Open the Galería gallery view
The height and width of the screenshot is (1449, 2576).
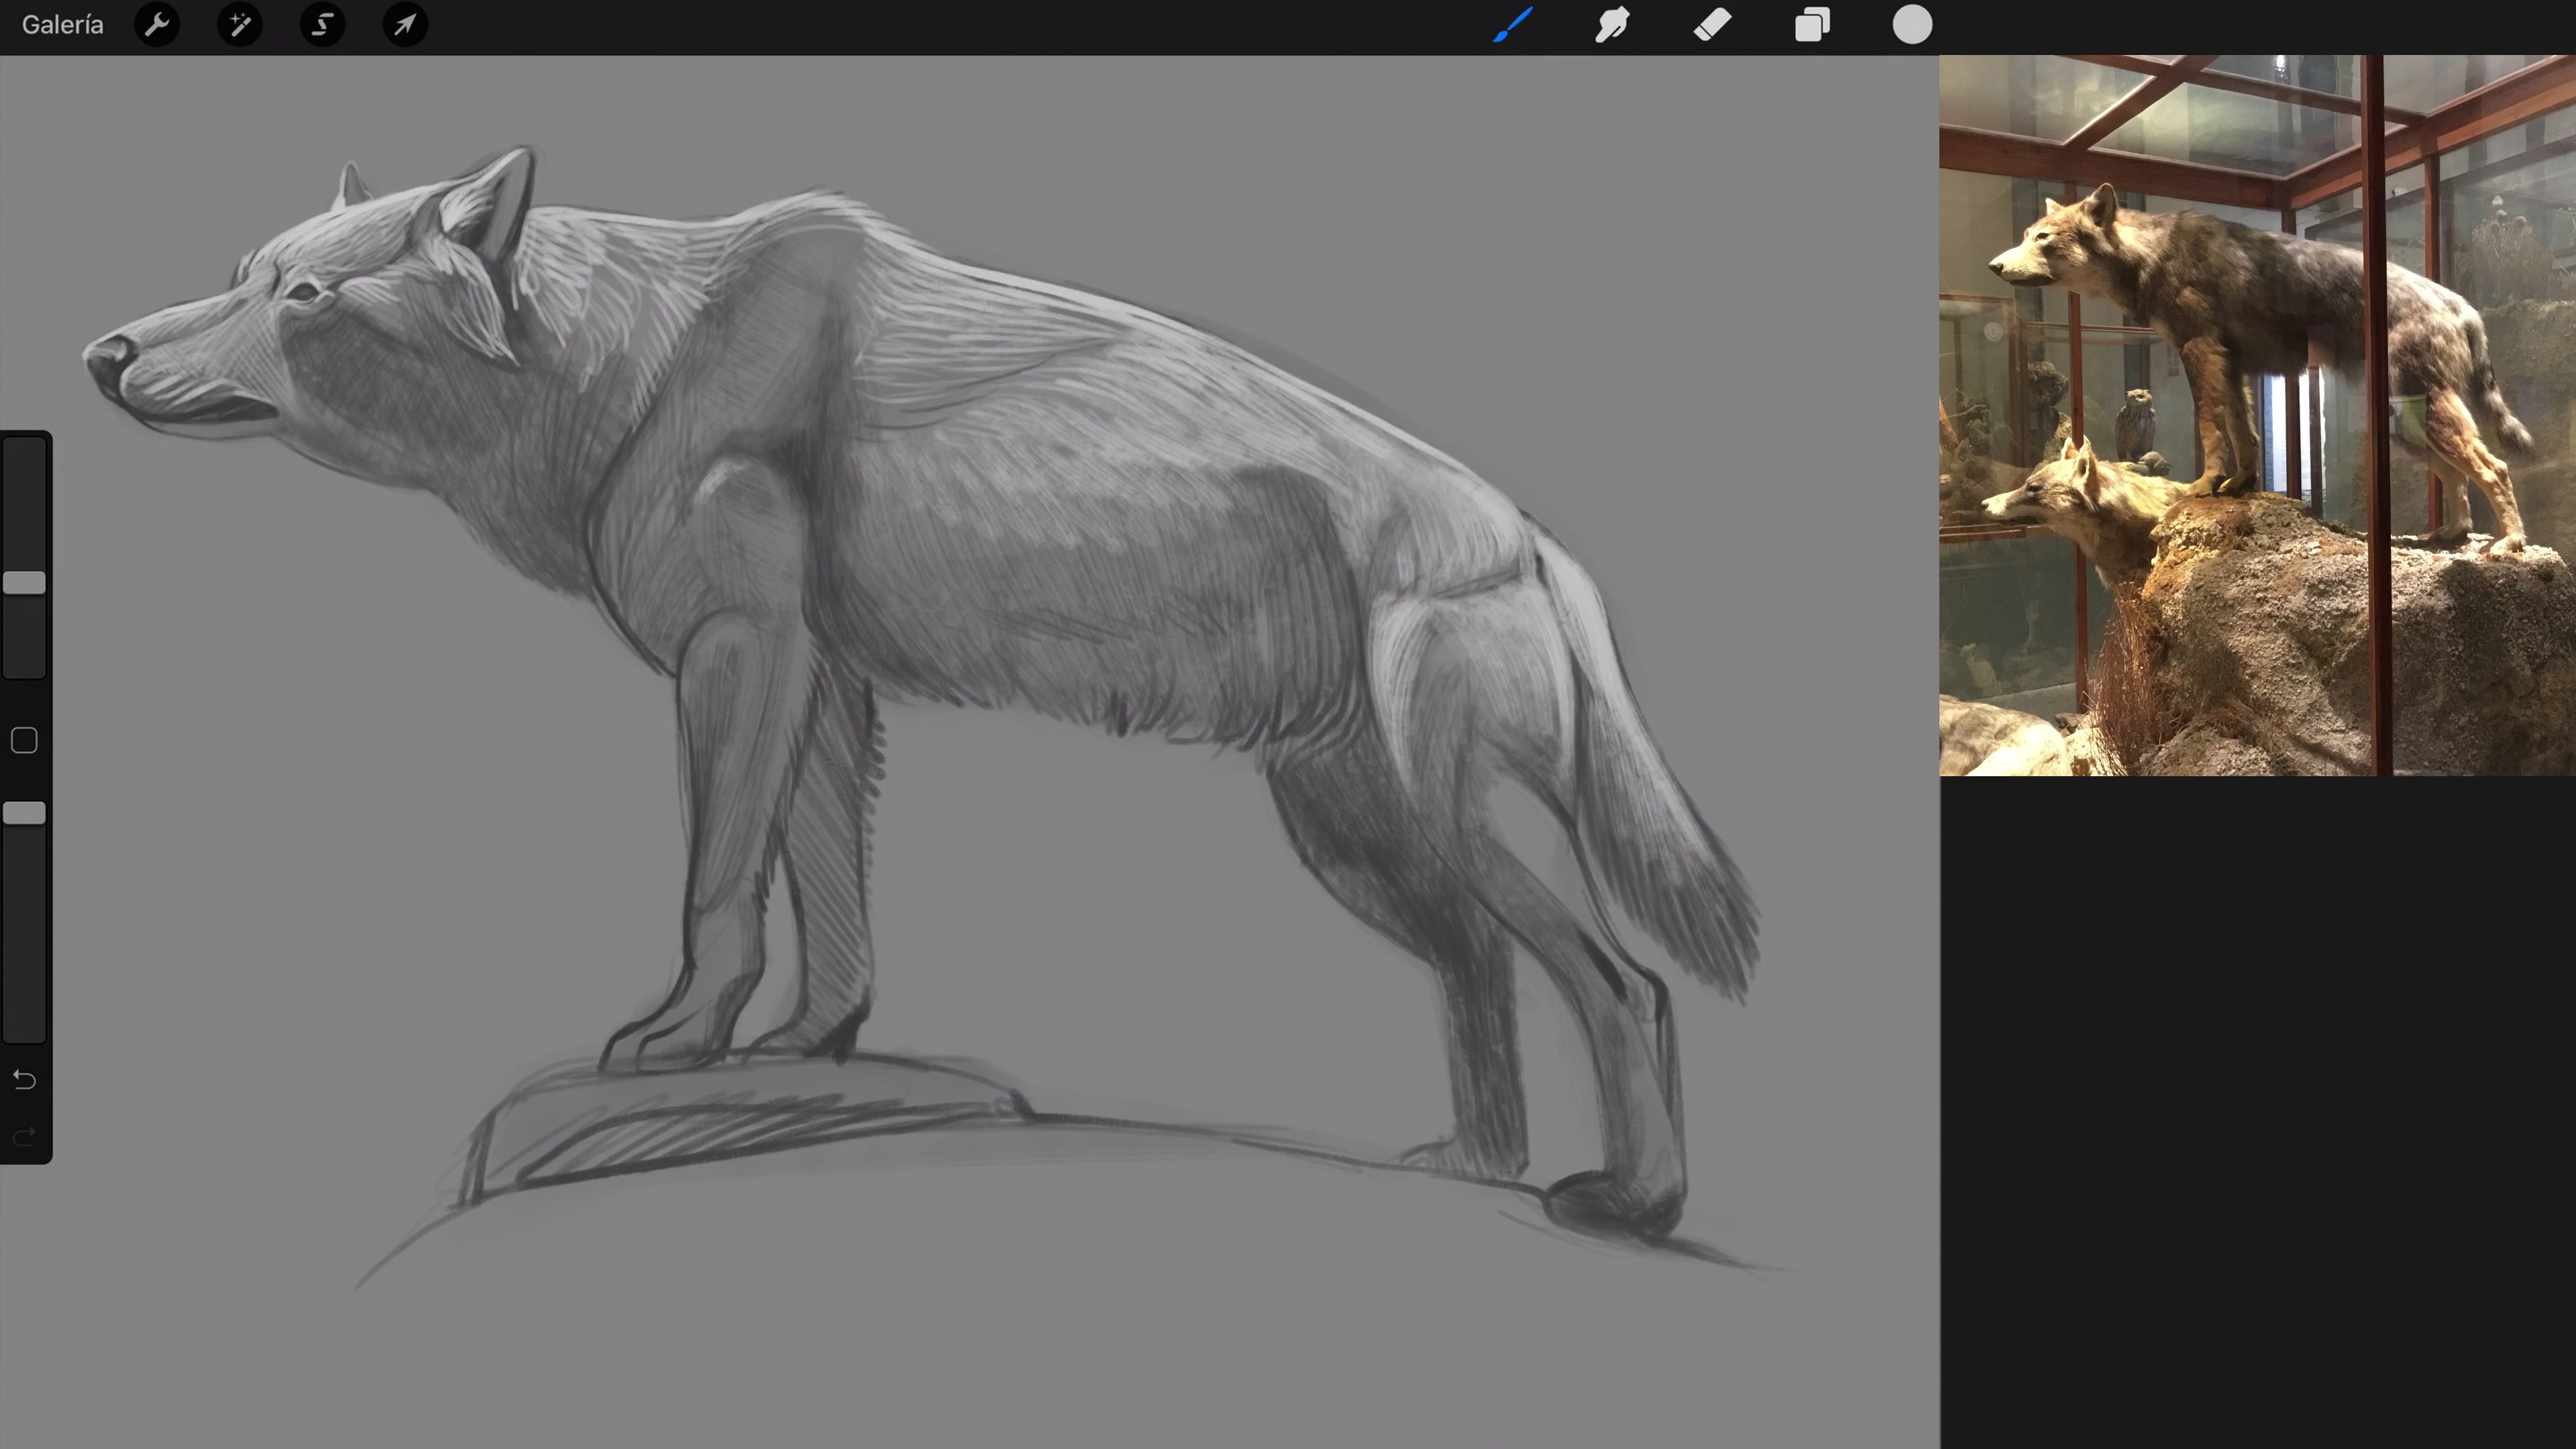click(x=62, y=25)
